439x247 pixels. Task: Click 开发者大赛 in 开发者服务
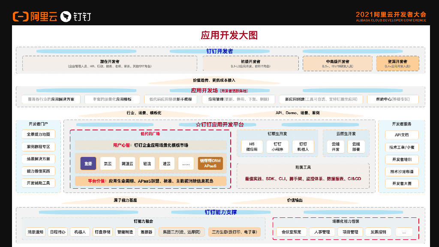click(402, 184)
